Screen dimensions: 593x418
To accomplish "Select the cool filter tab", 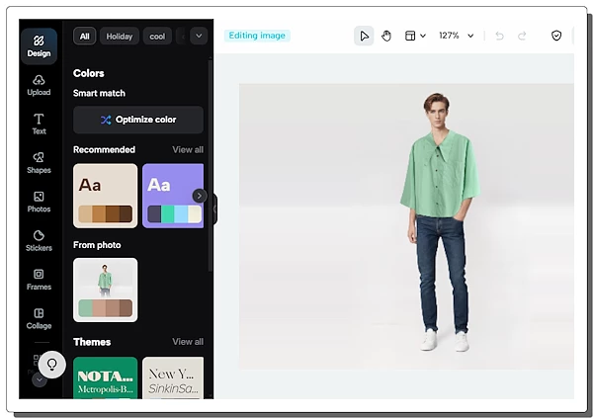I will click(156, 36).
